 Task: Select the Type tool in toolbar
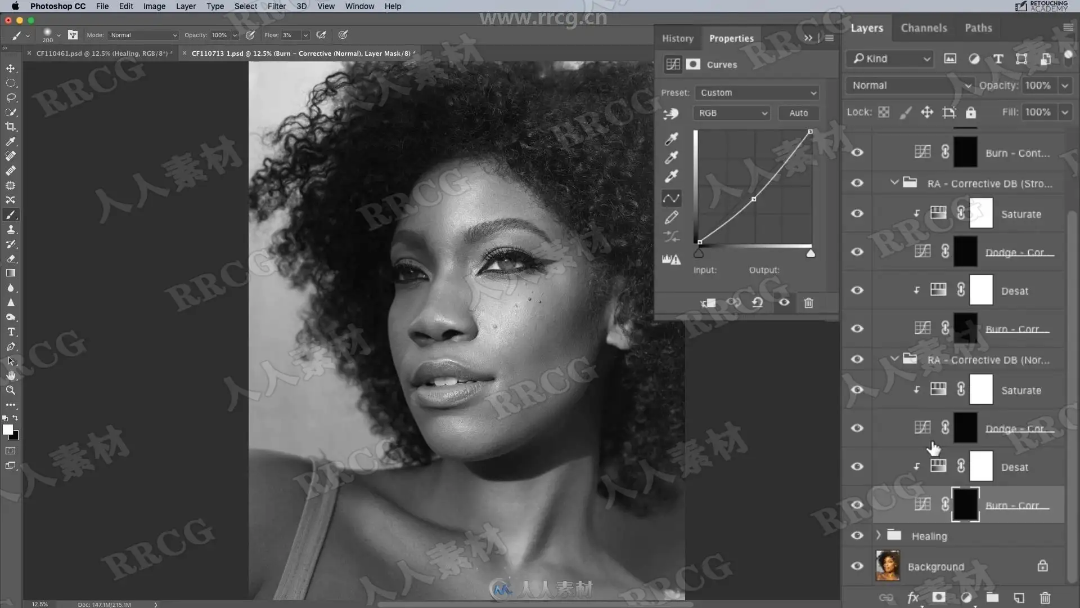(11, 332)
